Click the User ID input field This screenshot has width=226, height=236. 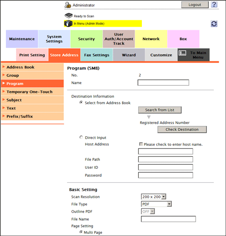[165, 167]
